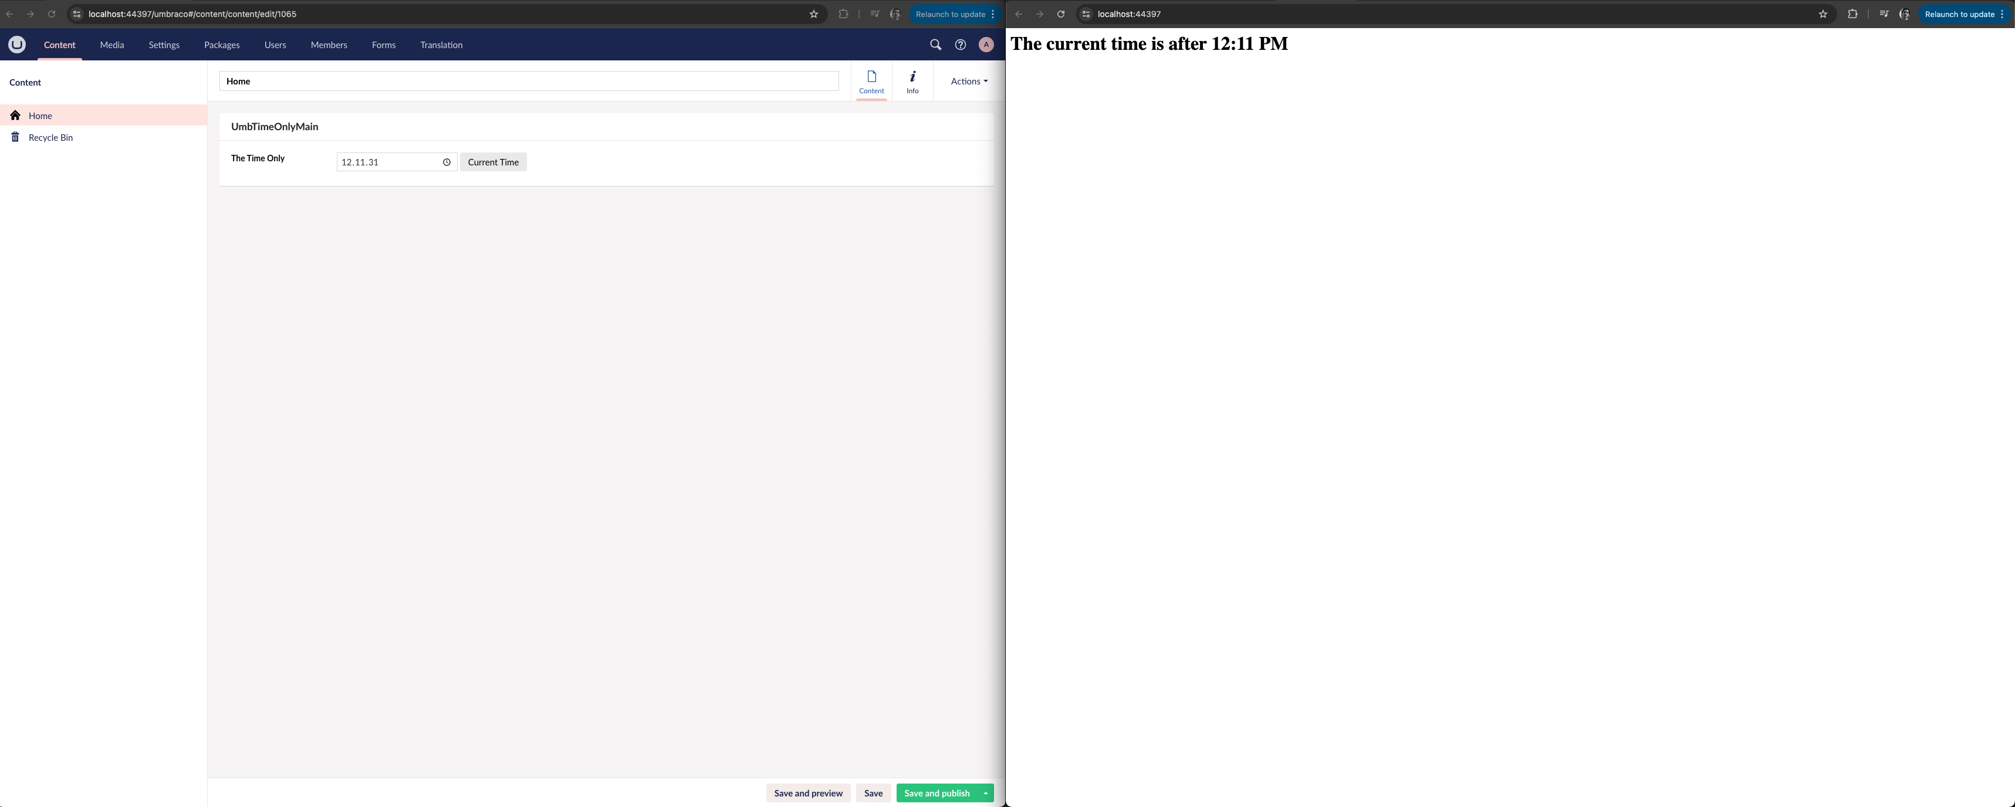Reload the right browser page
This screenshot has height=807, width=2015.
pyautogui.click(x=1061, y=14)
